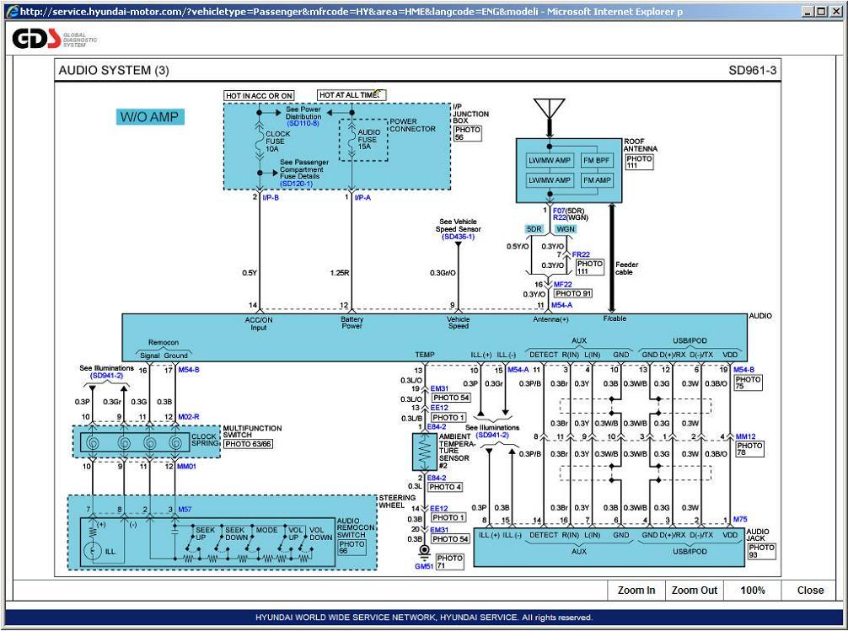
Task: Click the HOT AT ALL TIMES label
Action: pyautogui.click(x=352, y=95)
